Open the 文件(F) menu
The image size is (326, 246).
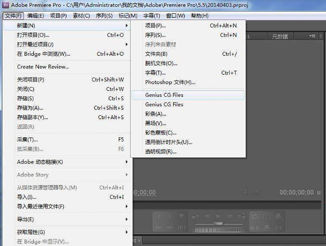click(13, 16)
